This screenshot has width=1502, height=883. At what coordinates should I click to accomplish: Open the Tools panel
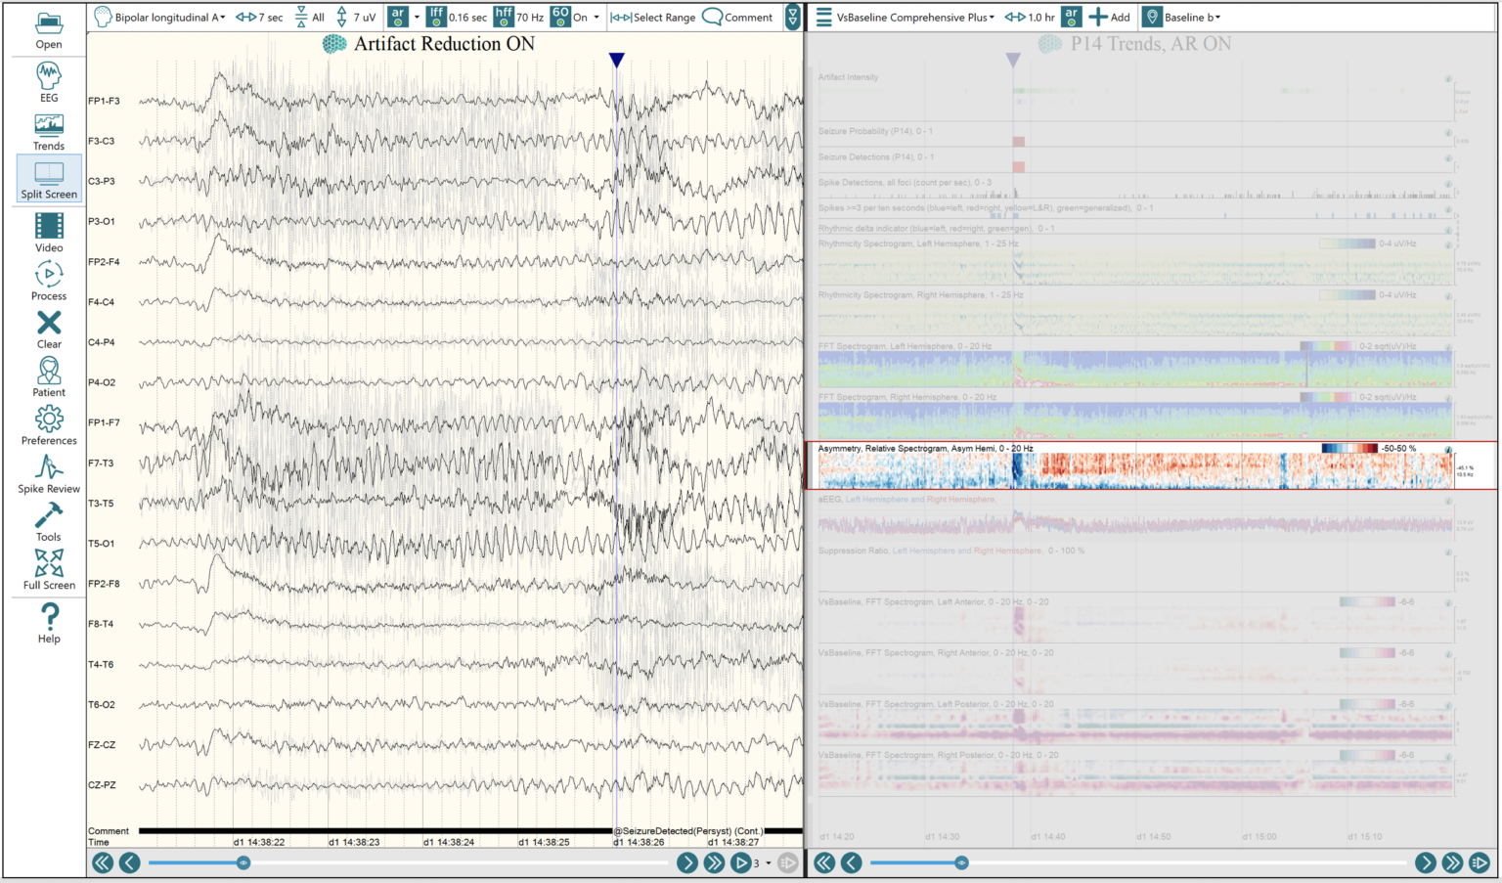point(49,522)
